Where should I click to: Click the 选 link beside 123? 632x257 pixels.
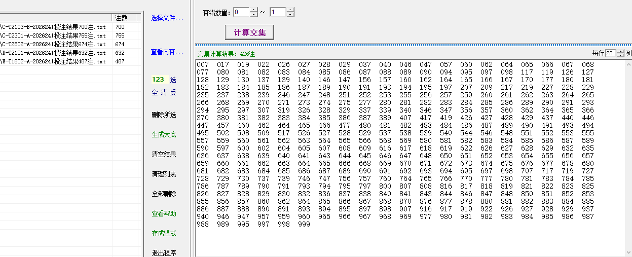[173, 80]
